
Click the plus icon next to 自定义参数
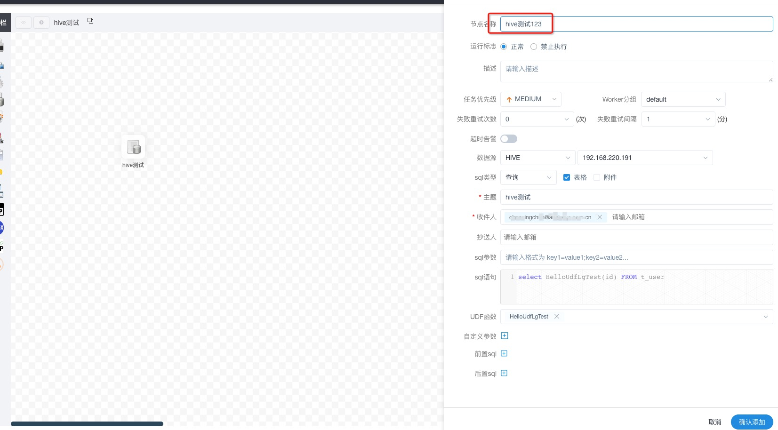(504, 335)
